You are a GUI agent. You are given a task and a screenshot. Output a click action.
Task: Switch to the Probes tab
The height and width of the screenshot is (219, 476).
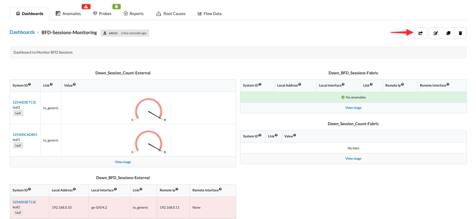click(x=102, y=13)
